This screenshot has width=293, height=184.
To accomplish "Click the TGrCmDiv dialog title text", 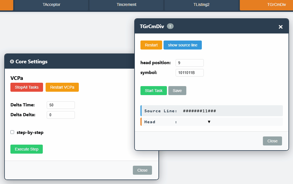I will tap(152, 26).
